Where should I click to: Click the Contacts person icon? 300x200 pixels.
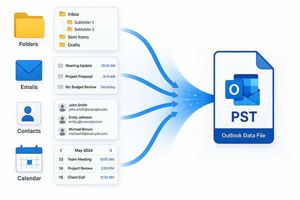(28, 113)
